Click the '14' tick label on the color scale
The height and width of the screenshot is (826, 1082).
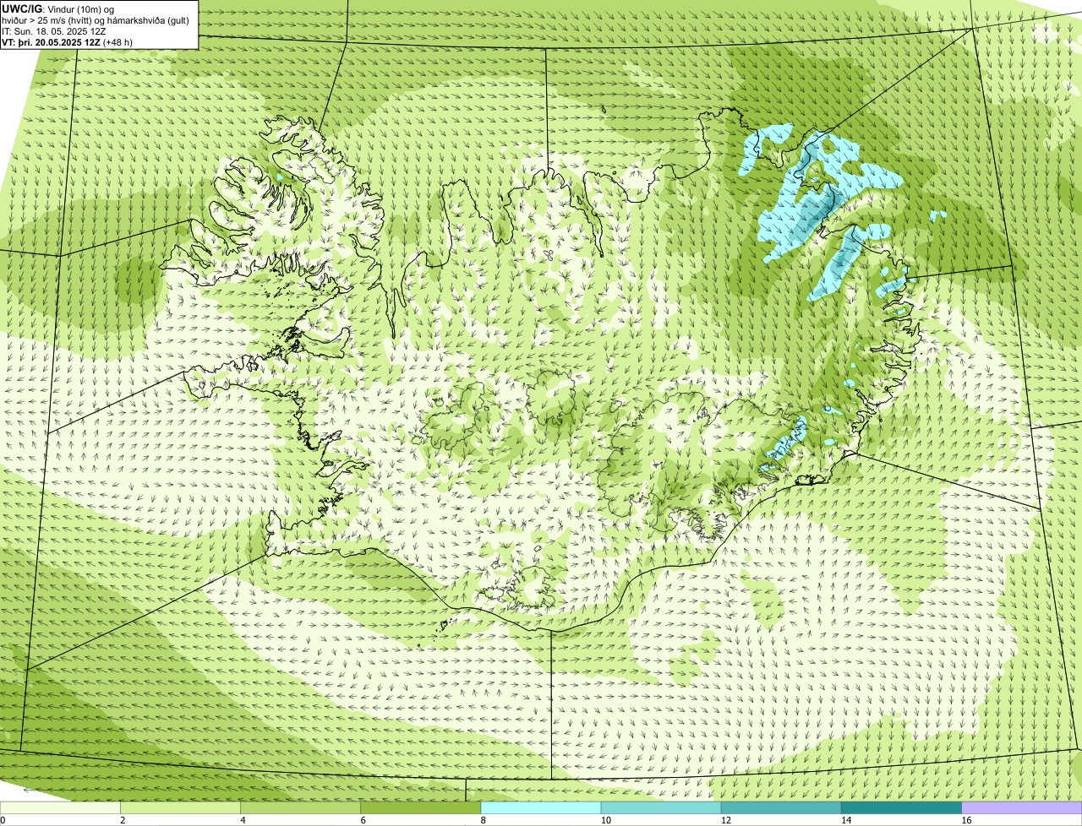846,820
